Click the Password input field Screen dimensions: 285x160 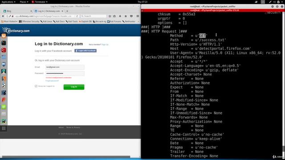[65, 73]
